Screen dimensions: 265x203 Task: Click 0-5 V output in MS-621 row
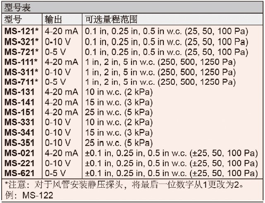pos(55,173)
